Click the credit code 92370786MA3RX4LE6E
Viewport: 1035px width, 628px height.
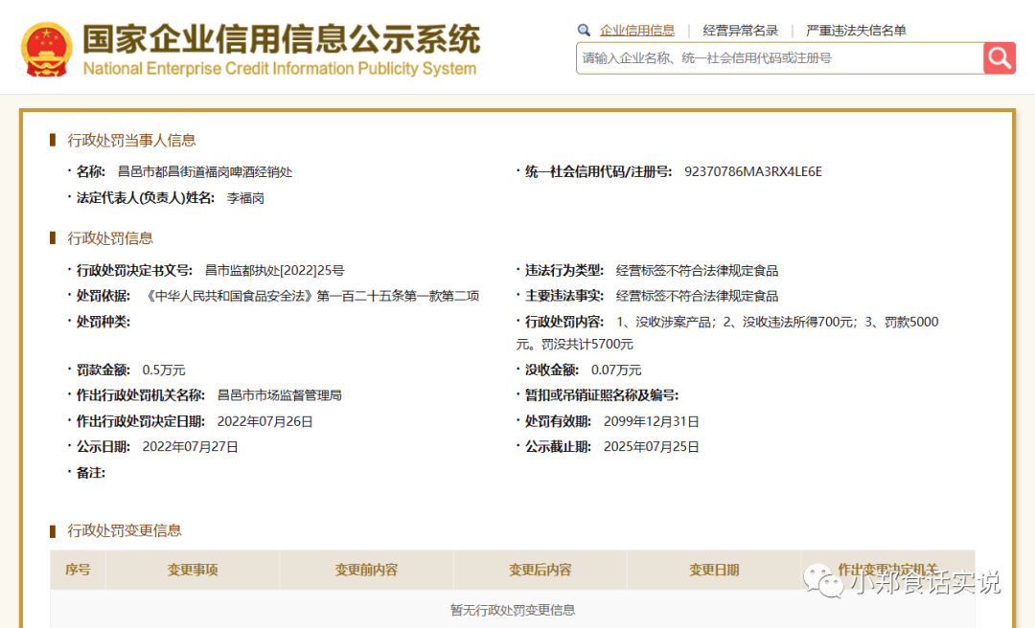(x=753, y=171)
